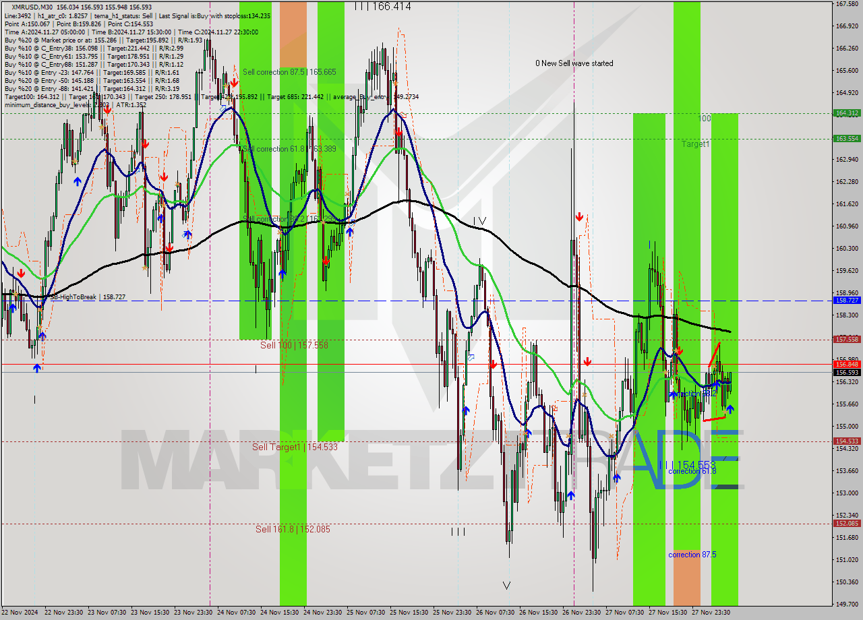The width and height of the screenshot is (863, 620).
Task: Click the '27 Nov 23:30' time label
Action: tap(710, 613)
